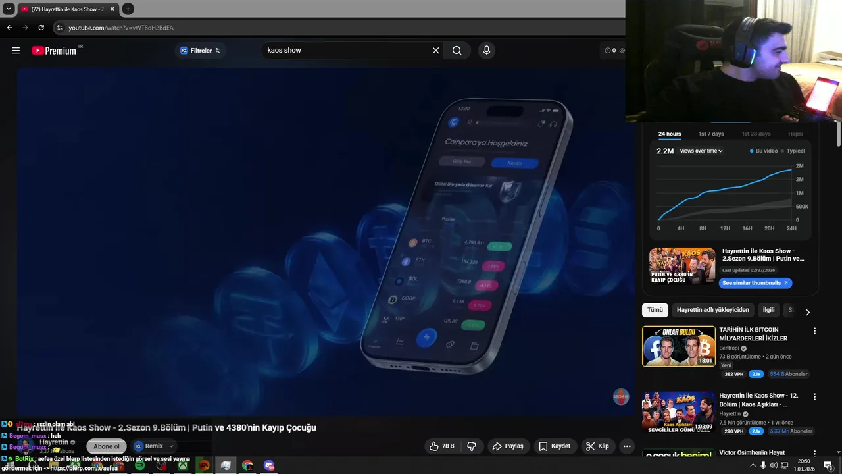Image resolution: width=842 pixels, height=474 pixels.
Task: Click the 296 VPH stat badge
Action: [x=733, y=431]
